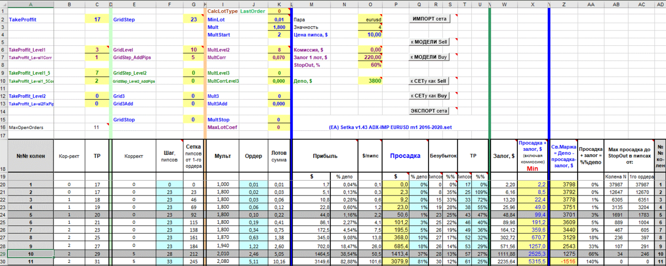Image resolution: width=666 pixels, height=266 pixels.
Task: Select the Setka v1.43 set file name text
Action: tap(390, 127)
